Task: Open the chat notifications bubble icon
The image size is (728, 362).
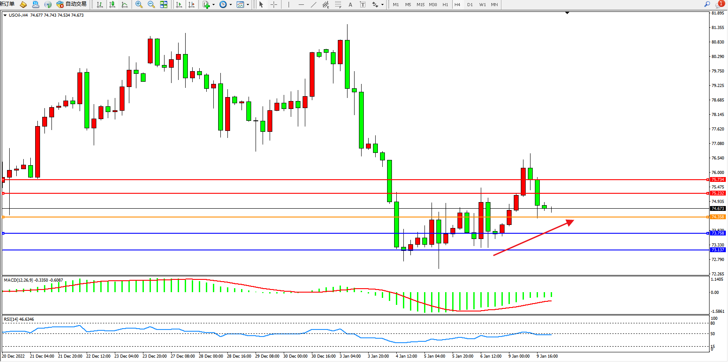Action: point(720,4)
